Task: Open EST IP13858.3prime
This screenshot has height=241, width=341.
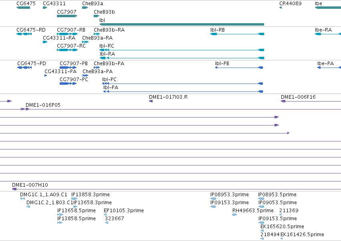Action: [75, 199]
